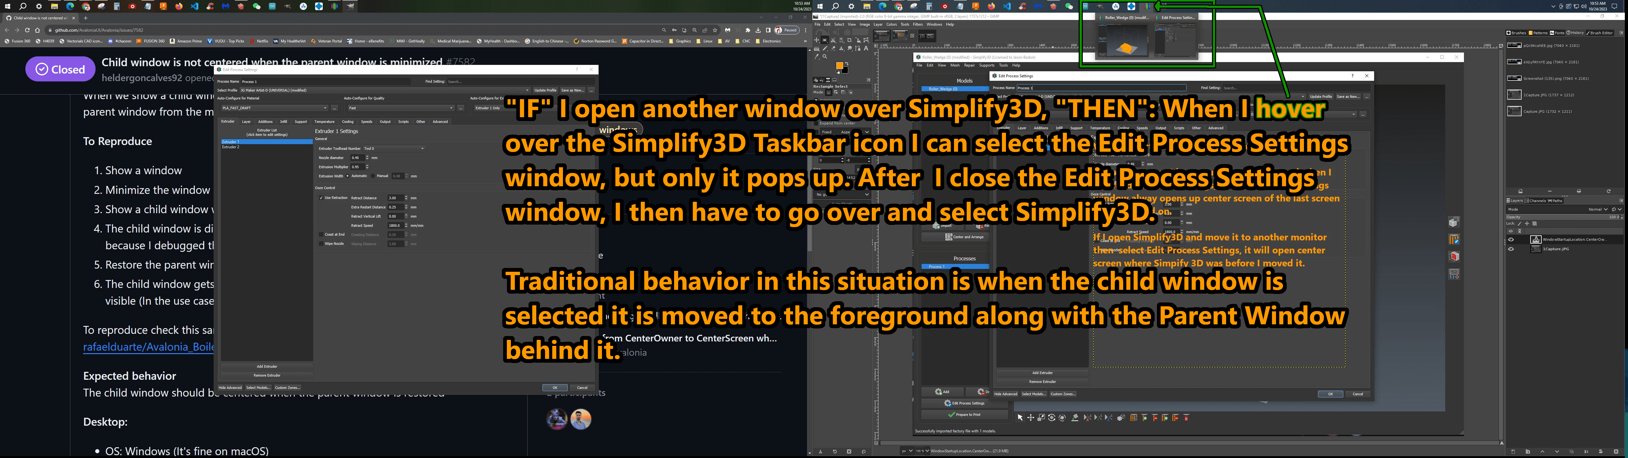Open the Layers dock configuration menu
The height and width of the screenshot is (458, 1628).
click(x=1621, y=201)
